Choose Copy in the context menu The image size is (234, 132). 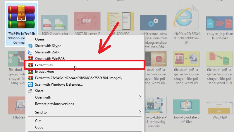39,127
